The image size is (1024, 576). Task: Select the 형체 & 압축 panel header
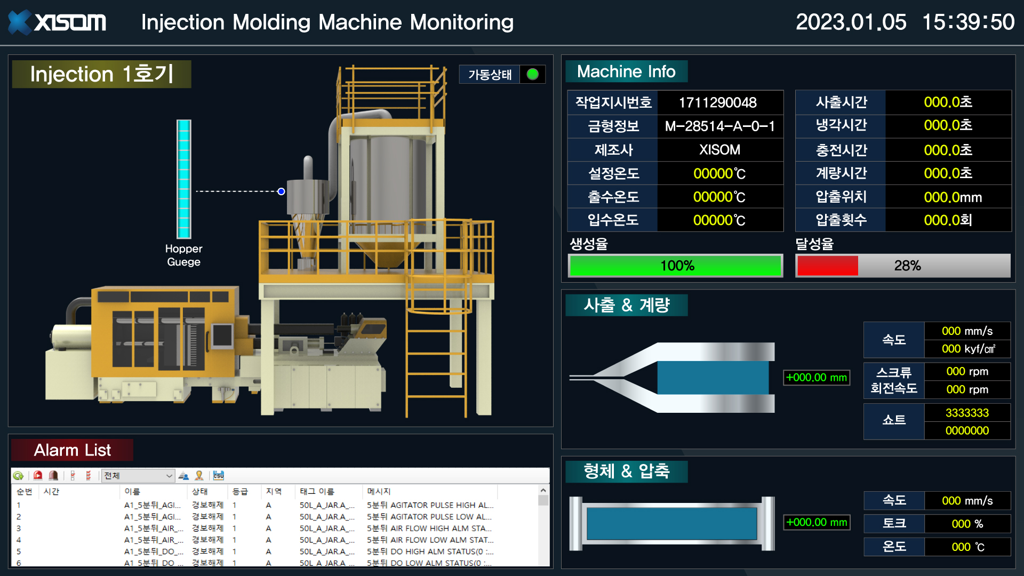[626, 471]
